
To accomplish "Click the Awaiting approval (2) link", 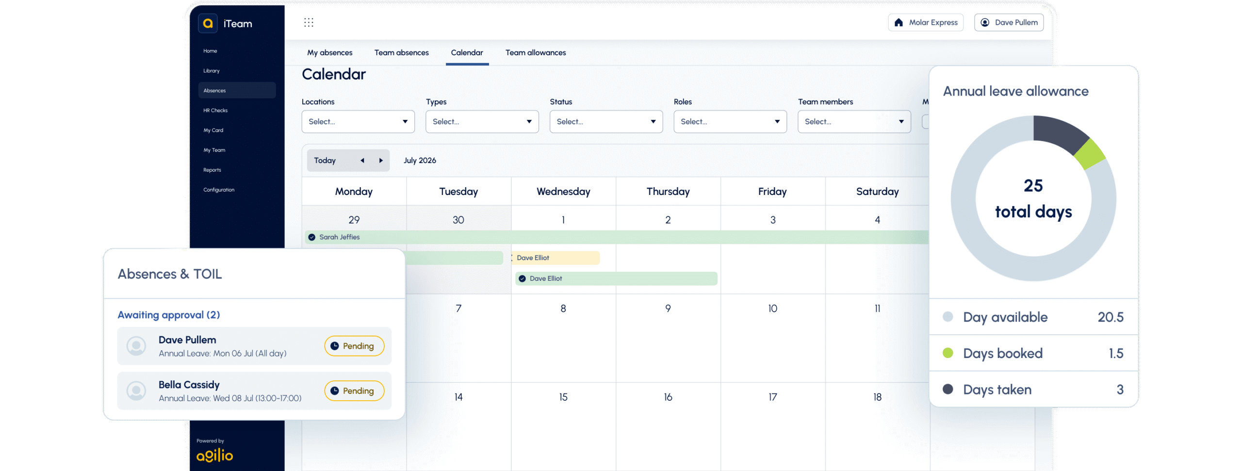I will (x=169, y=315).
